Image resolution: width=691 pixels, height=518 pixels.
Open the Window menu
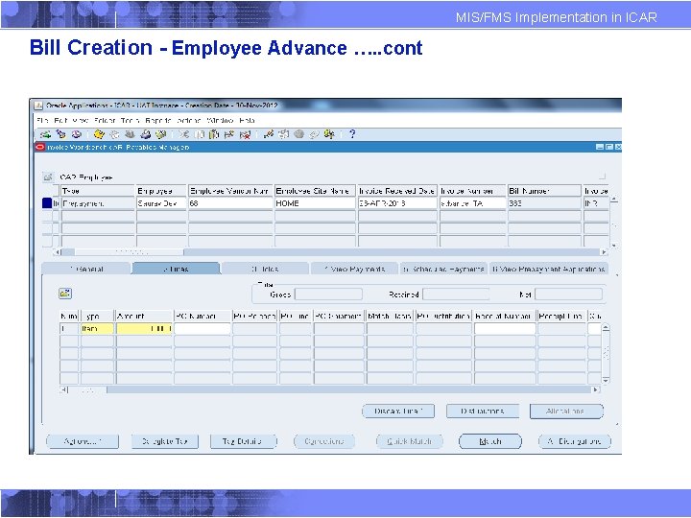(x=220, y=120)
